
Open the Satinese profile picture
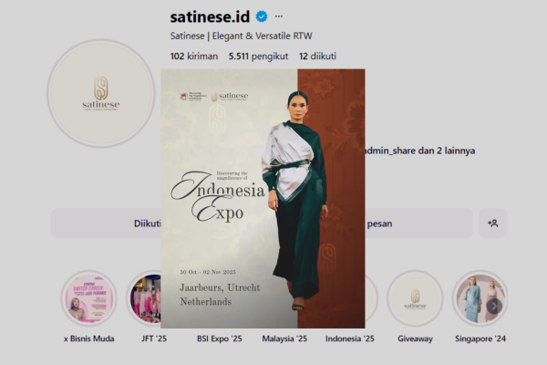(101, 94)
